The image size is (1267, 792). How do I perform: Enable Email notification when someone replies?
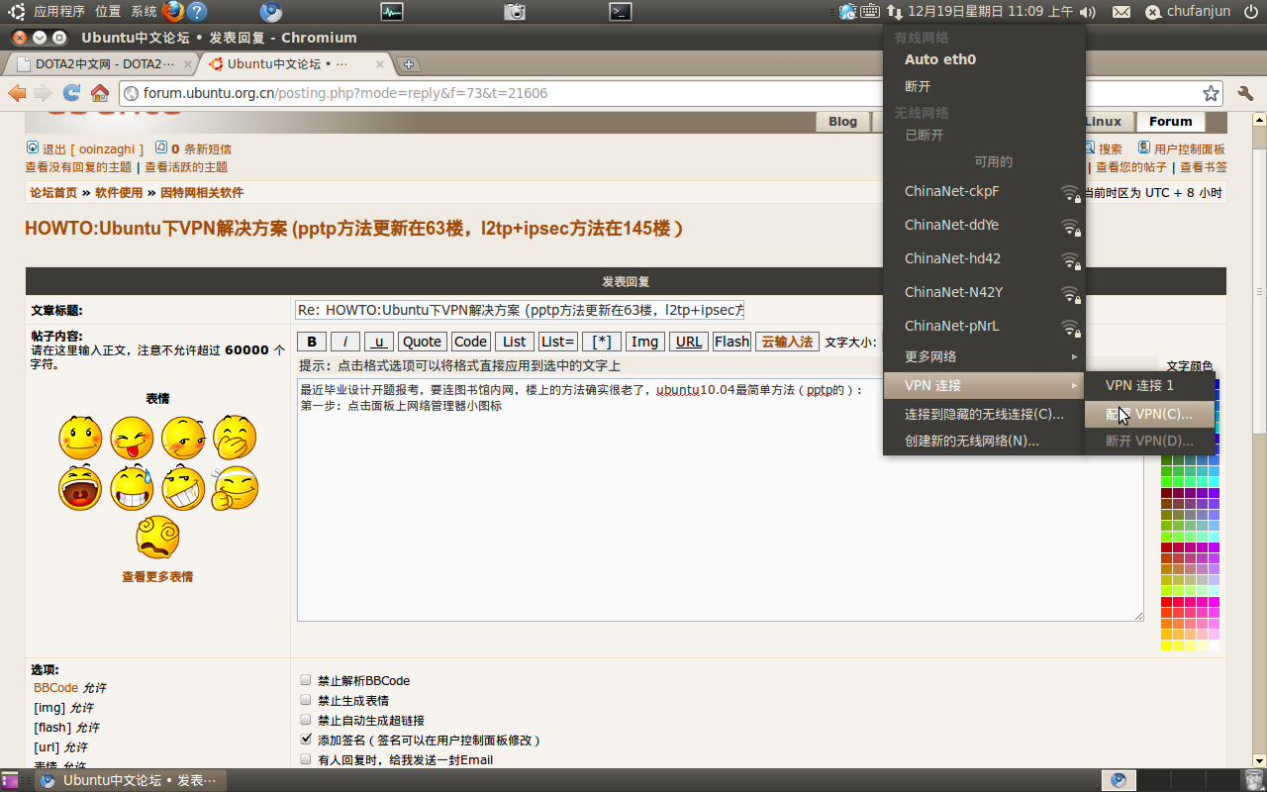[306, 759]
